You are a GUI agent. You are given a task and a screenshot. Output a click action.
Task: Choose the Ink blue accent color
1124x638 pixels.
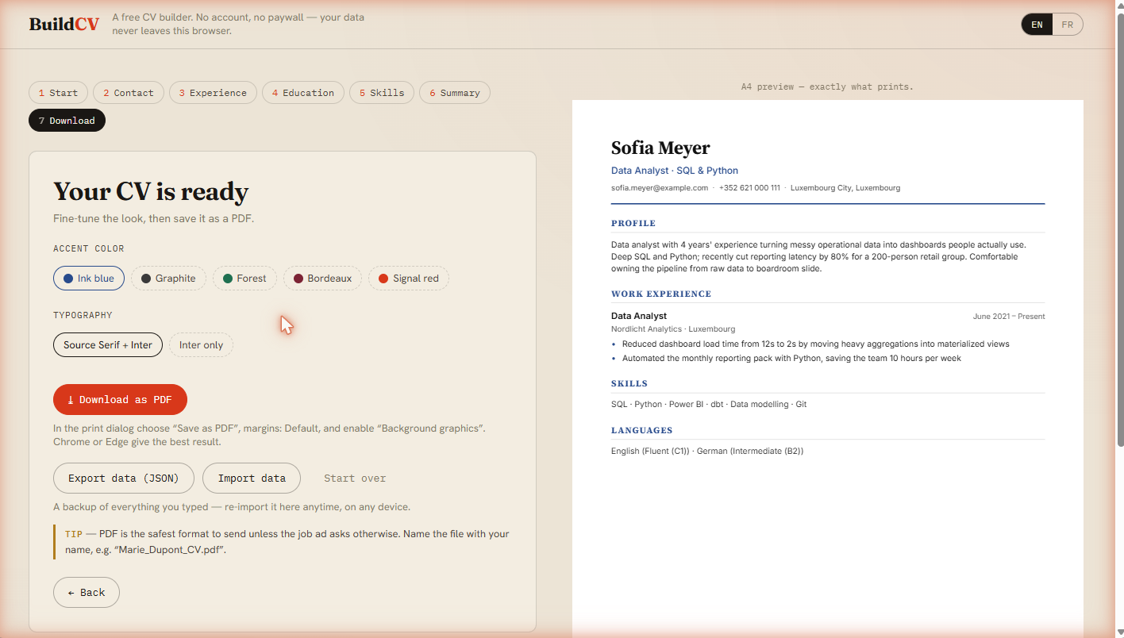89,279
